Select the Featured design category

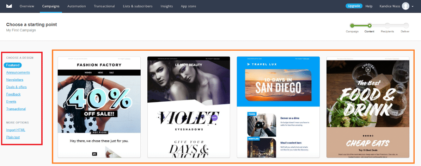pyautogui.click(x=13, y=65)
